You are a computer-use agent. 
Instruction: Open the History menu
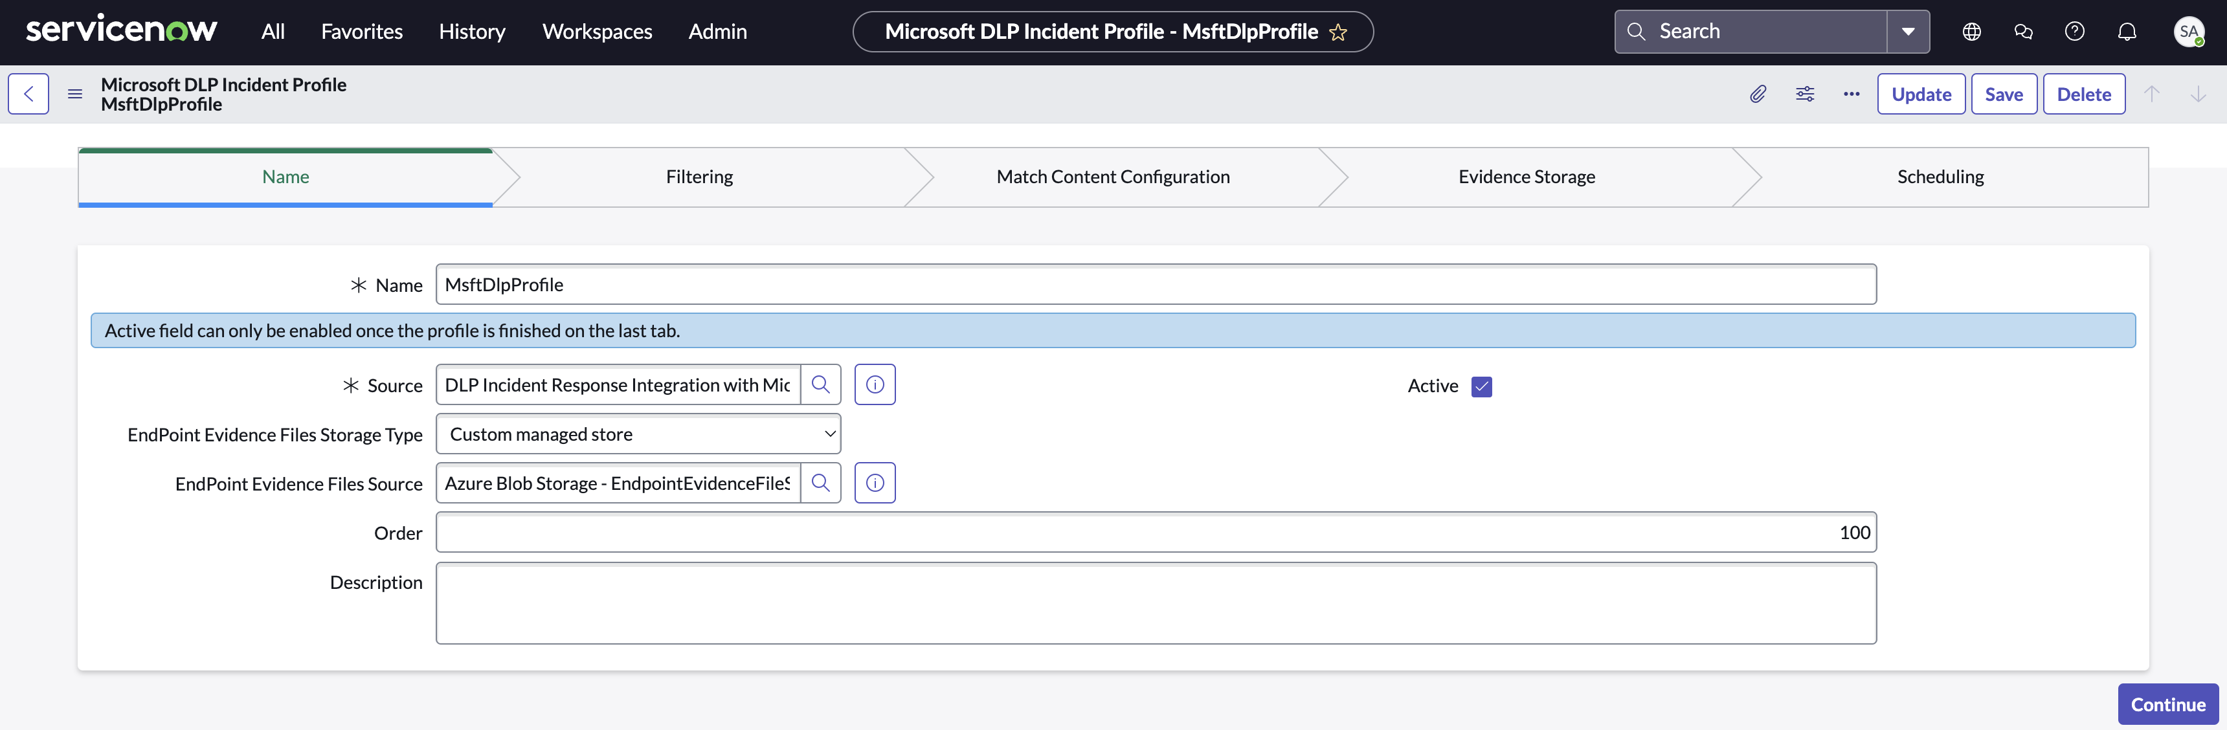[472, 31]
